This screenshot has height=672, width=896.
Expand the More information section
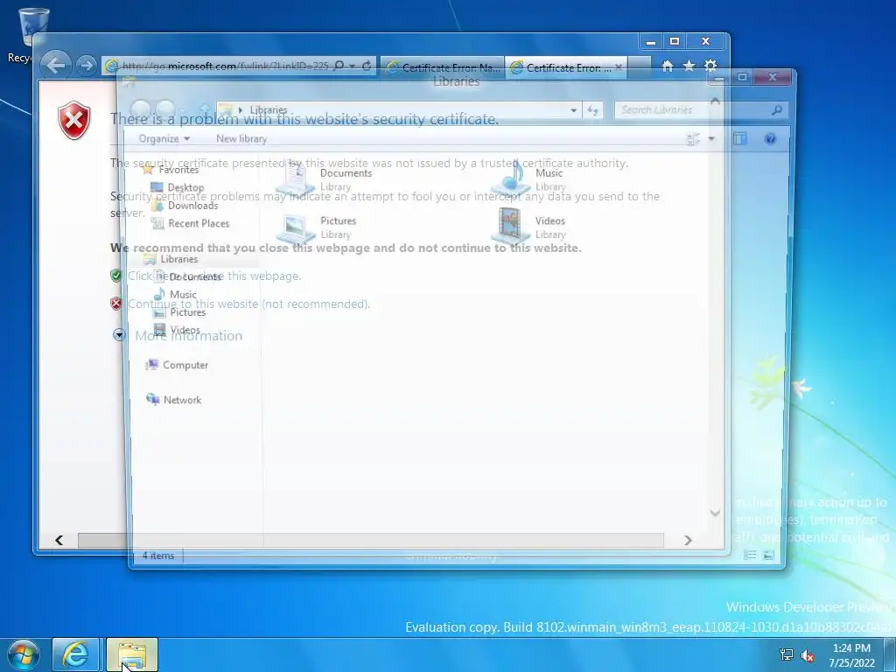point(178,335)
